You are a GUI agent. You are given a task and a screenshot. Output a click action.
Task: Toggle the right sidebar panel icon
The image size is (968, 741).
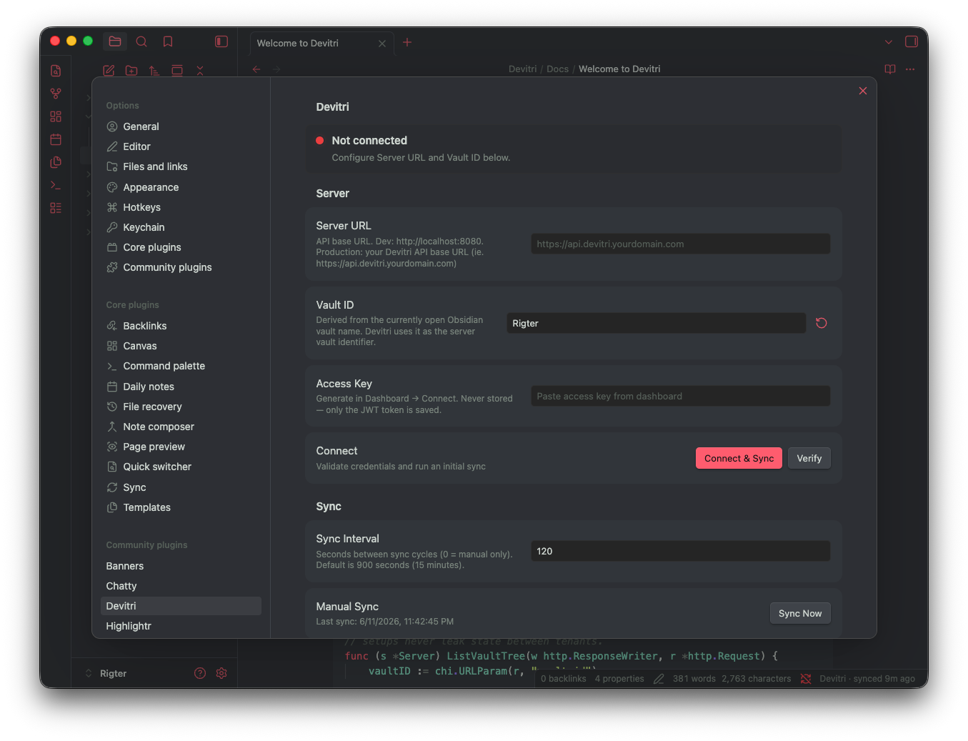[x=912, y=41]
